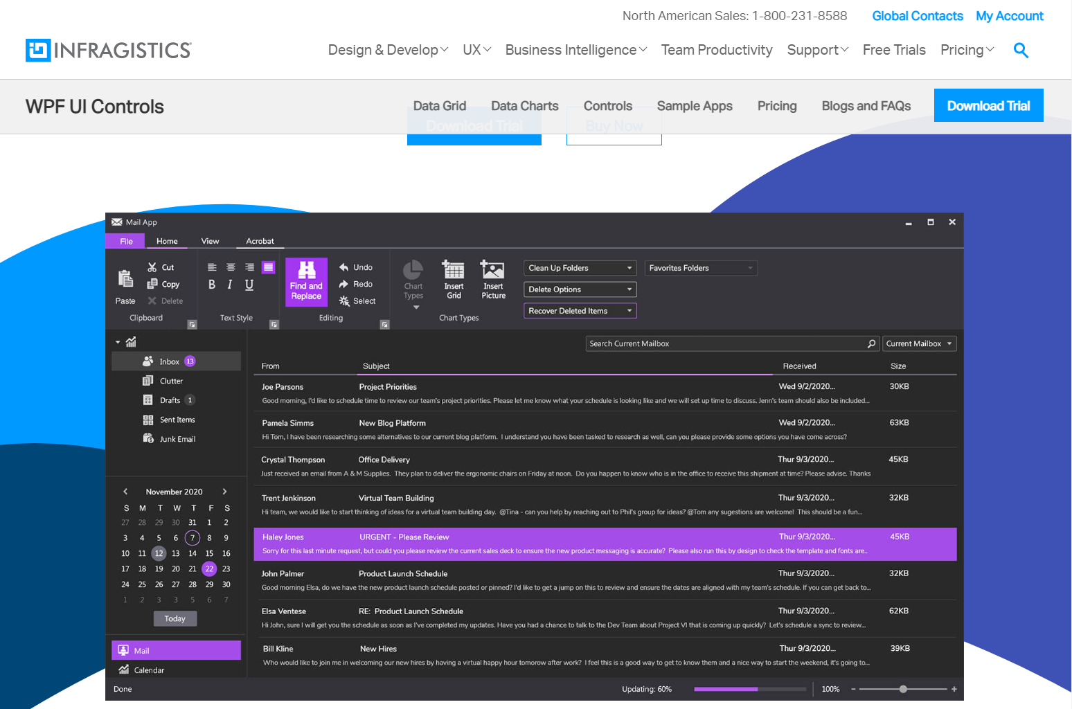Select the Inbox folder
Image resolution: width=1072 pixels, height=709 pixels.
pyautogui.click(x=177, y=361)
